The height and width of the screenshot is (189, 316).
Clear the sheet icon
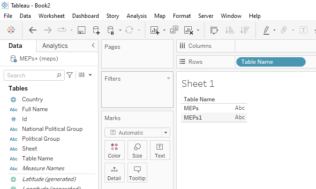click(x=188, y=30)
